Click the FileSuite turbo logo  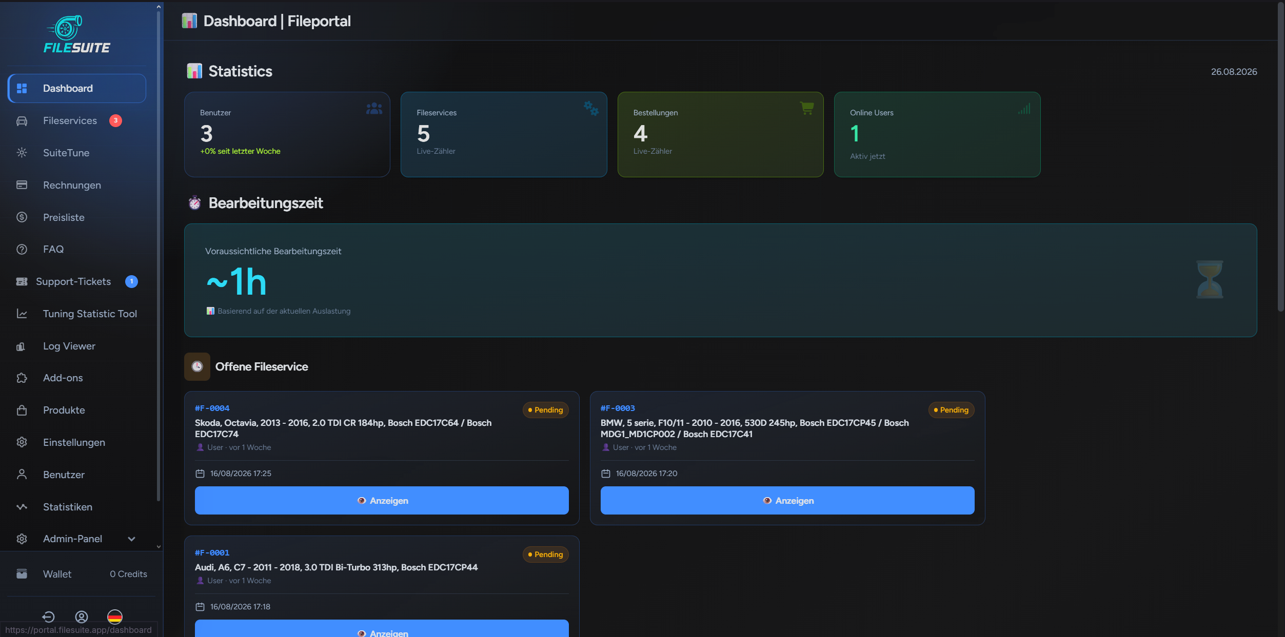pyautogui.click(x=77, y=34)
